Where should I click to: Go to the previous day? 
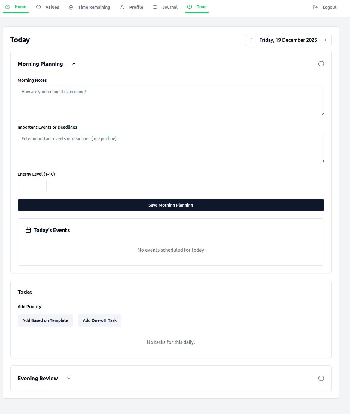tap(251, 40)
